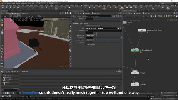The image size is (178, 100).
Task: Switch to the Geometry Spreadsheet tab in viewer
Action: 31,11
